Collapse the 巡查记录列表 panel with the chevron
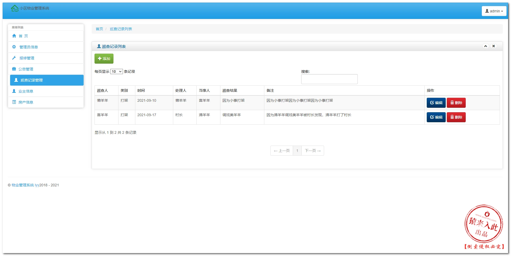 tap(486, 46)
